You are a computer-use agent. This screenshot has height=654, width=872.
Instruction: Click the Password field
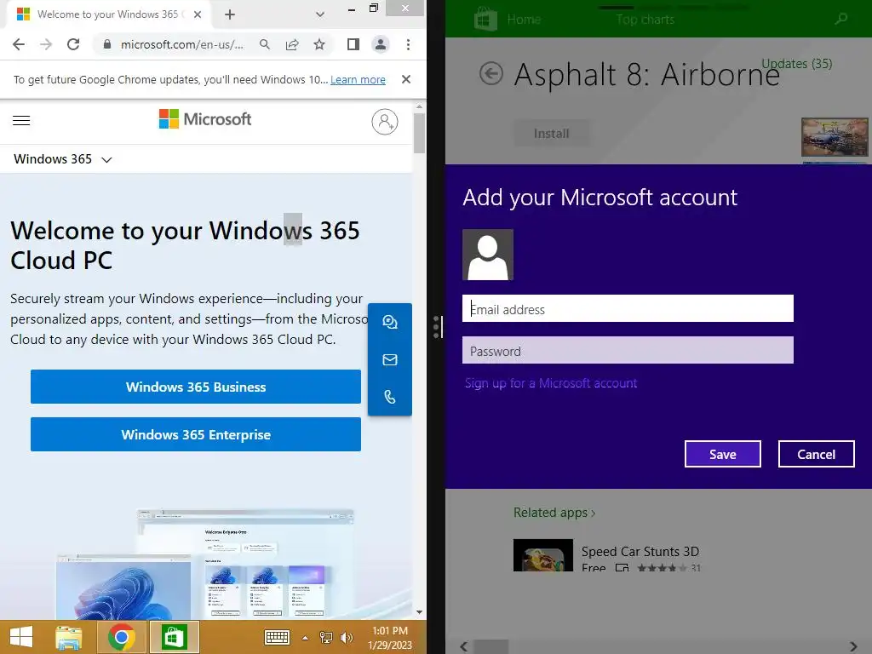point(628,350)
